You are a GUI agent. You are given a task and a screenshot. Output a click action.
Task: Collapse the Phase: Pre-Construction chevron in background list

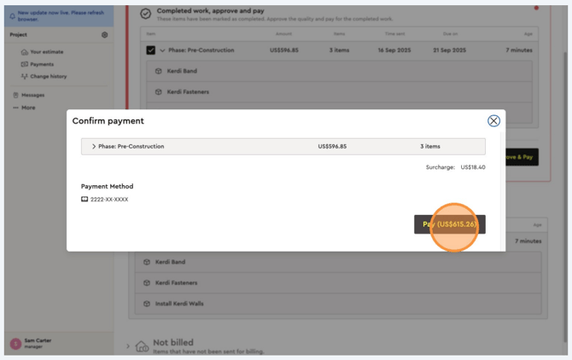click(162, 50)
